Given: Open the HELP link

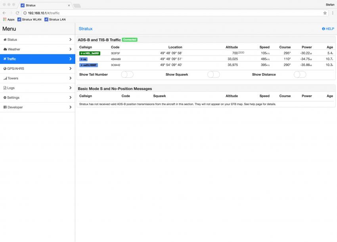Looking at the screenshot, I should 328,29.
